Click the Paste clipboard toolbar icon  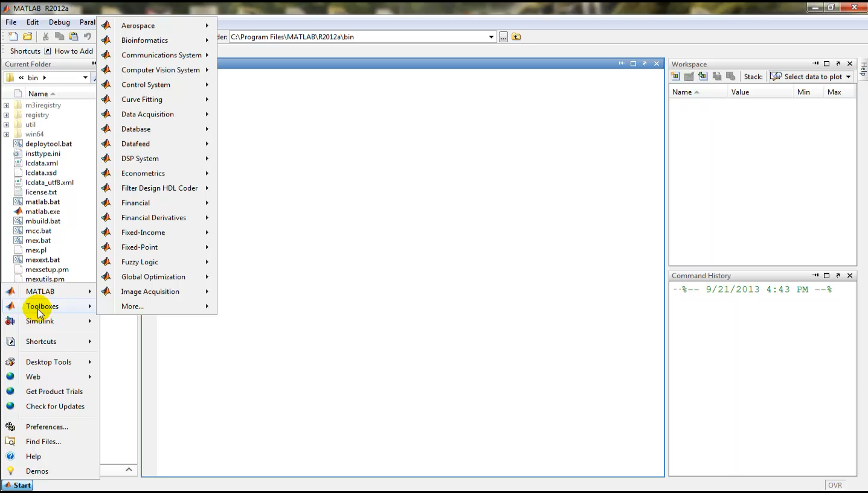click(x=73, y=37)
